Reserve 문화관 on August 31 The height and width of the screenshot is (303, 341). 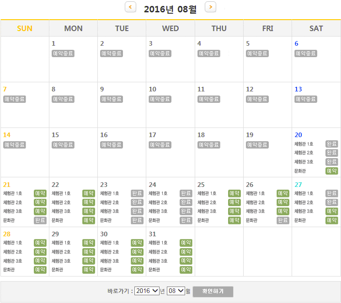pyautogui.click(x=186, y=270)
